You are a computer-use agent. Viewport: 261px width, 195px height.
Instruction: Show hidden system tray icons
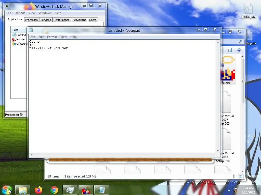click(x=229, y=190)
